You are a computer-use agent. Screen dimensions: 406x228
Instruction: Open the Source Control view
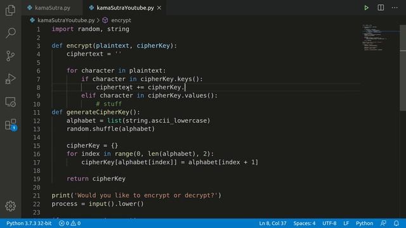pos(10,56)
